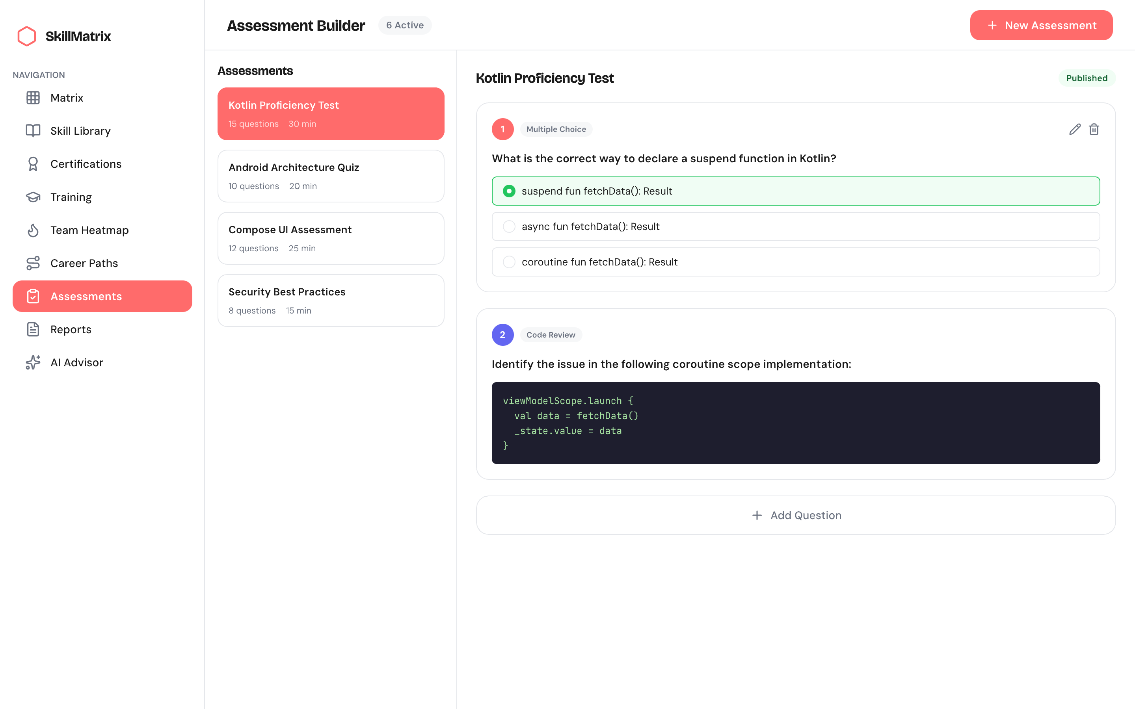
Task: Delete question 1 with trash icon
Action: (x=1094, y=129)
